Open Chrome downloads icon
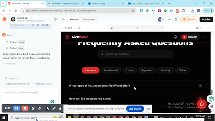215x121 pixels. 193,10
